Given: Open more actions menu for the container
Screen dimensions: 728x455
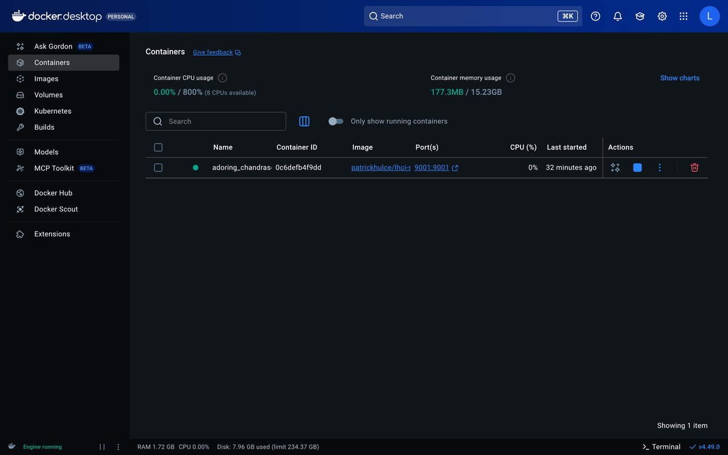Looking at the screenshot, I should pyautogui.click(x=660, y=168).
